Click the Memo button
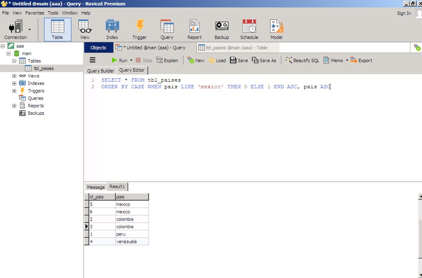Viewport: 422px width, 278px height. click(x=333, y=60)
